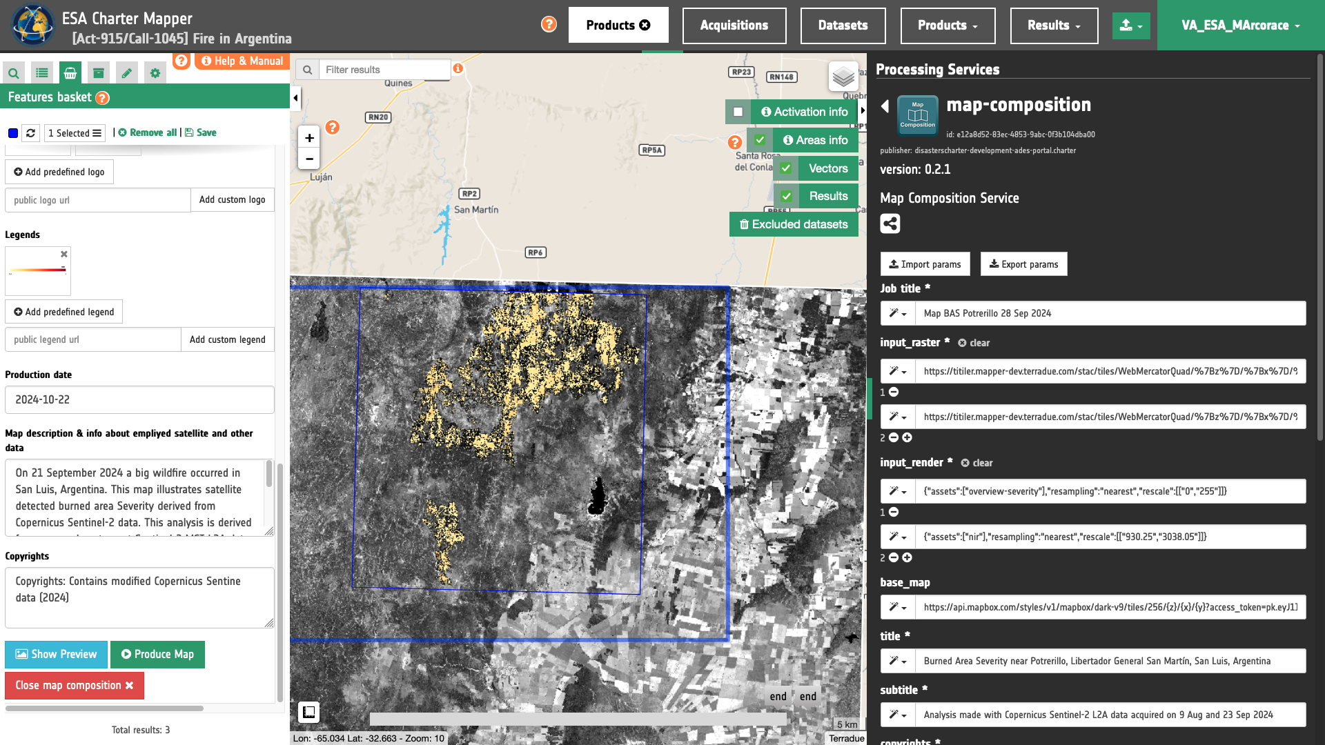The width and height of the screenshot is (1325, 745).
Task: Clear the input_render values
Action: tap(977, 463)
